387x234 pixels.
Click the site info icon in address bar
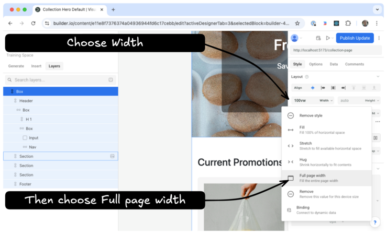pos(47,24)
